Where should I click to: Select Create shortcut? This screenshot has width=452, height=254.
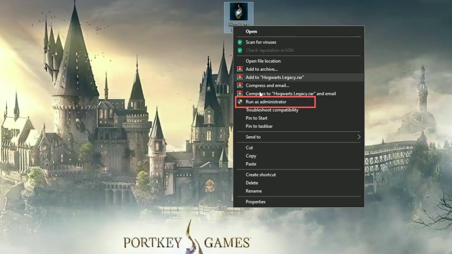pyautogui.click(x=261, y=175)
